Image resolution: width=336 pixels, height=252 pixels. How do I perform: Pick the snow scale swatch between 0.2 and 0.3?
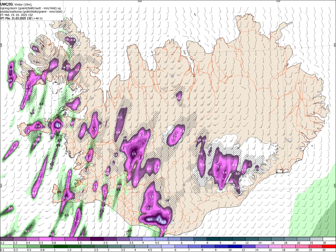pos(7,239)
